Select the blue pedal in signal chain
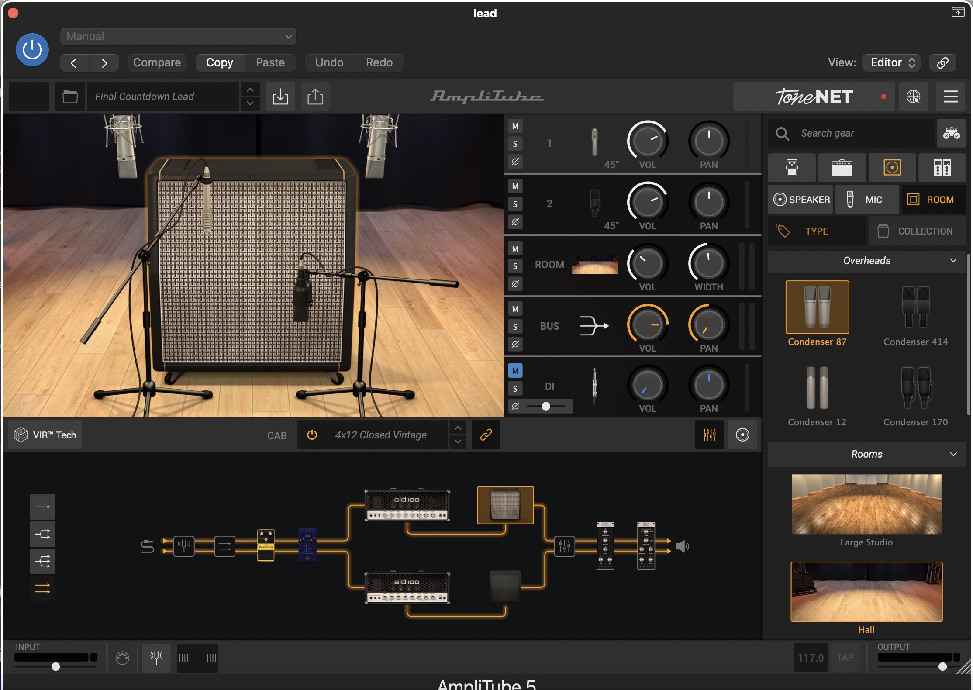The height and width of the screenshot is (690, 973). [307, 545]
